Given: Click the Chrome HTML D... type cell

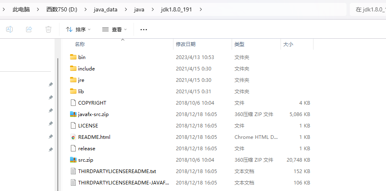Looking at the screenshot, I should [x=256, y=137].
